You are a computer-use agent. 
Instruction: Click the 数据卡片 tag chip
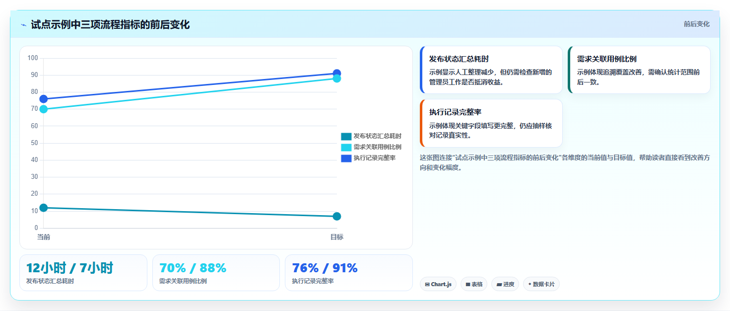541,284
